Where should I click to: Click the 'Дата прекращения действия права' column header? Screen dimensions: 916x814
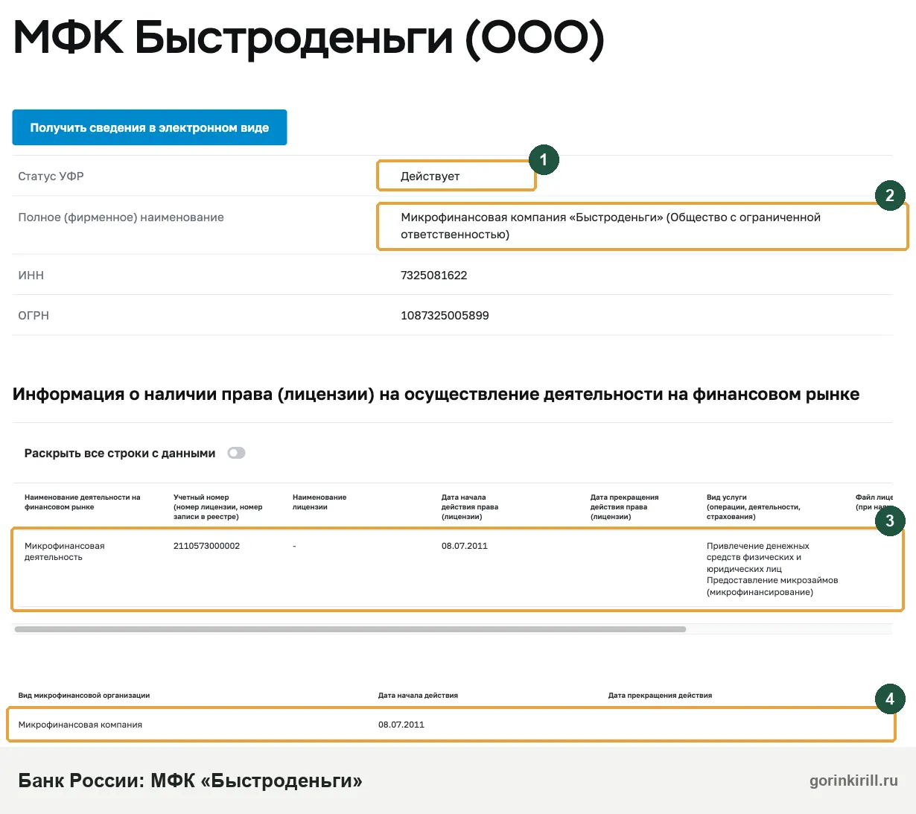(624, 506)
